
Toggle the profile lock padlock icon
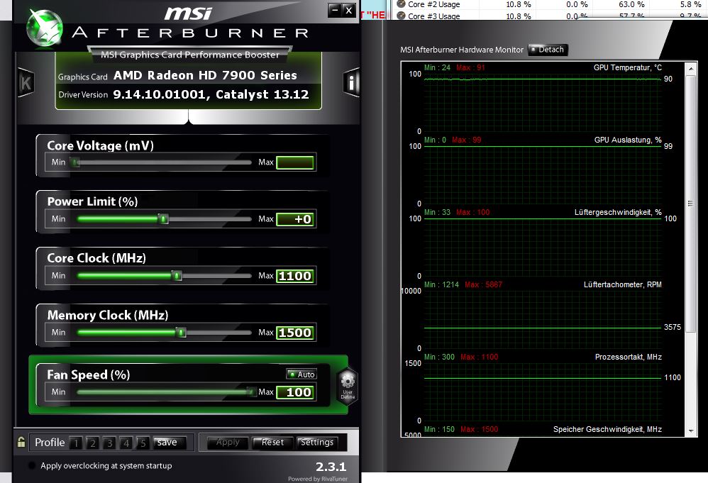tap(21, 442)
